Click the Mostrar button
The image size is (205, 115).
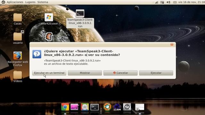point(85,73)
